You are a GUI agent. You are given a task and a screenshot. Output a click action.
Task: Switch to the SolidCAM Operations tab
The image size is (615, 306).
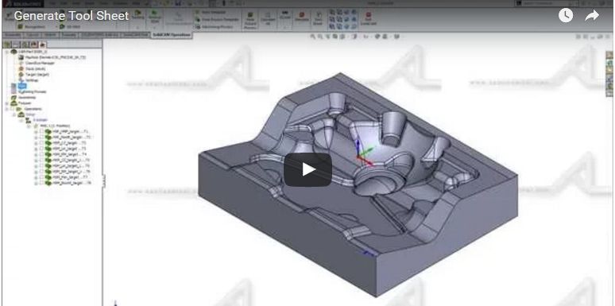[172, 35]
